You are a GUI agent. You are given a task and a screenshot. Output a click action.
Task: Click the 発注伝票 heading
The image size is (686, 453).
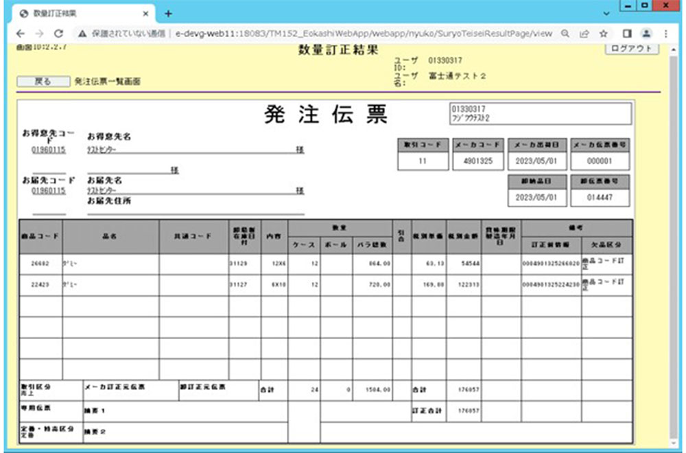click(325, 115)
